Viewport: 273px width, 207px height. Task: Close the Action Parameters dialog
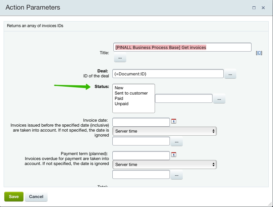click(263, 8)
